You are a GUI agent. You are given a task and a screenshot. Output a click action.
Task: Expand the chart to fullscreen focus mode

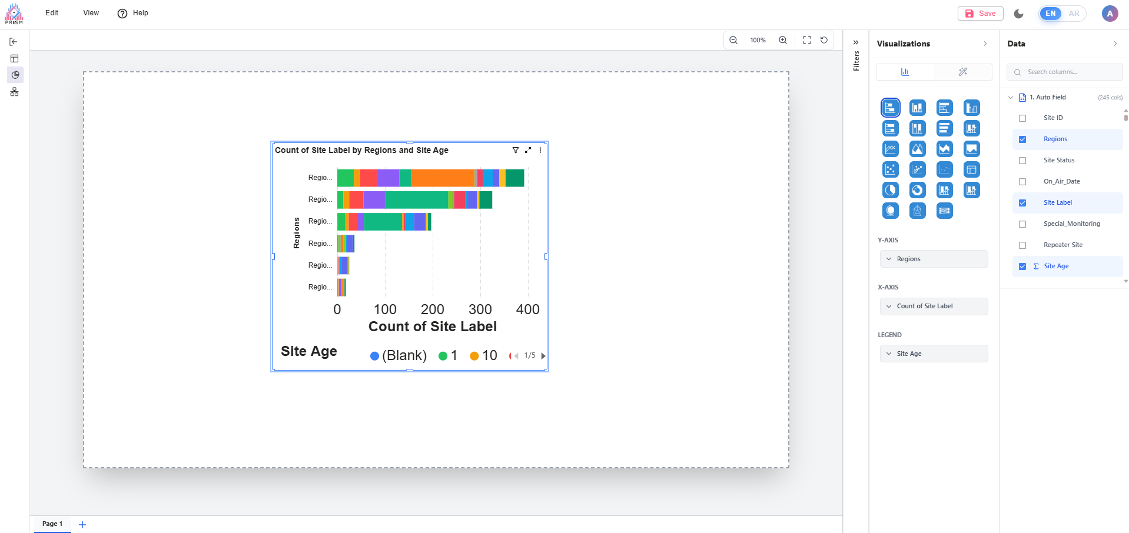pyautogui.click(x=528, y=151)
